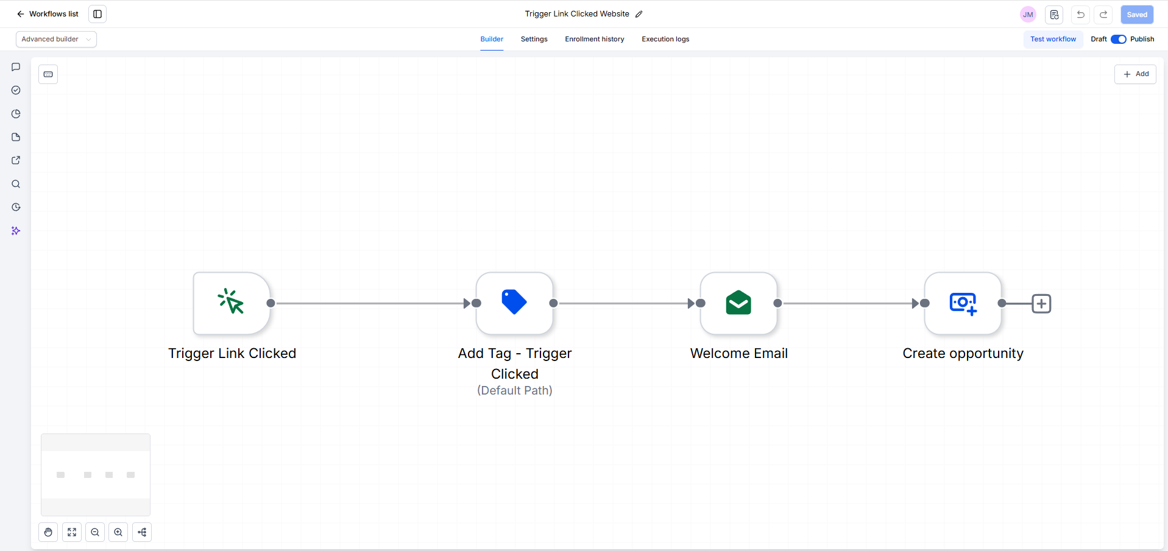
Task: Fit the workflow to view
Action: (x=72, y=532)
